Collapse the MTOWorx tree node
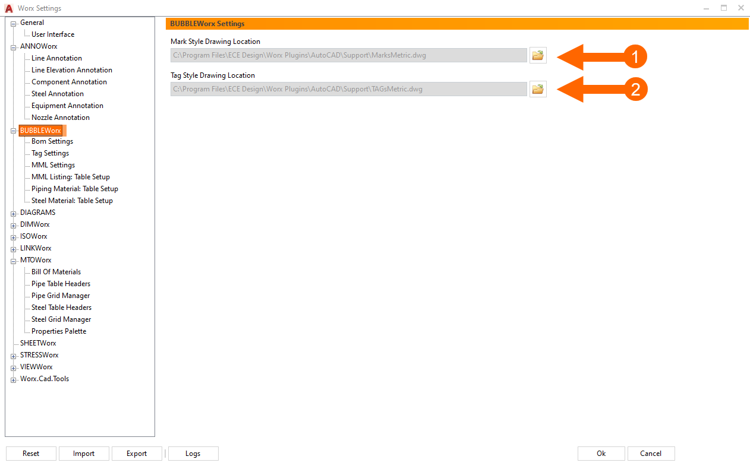 pos(14,261)
